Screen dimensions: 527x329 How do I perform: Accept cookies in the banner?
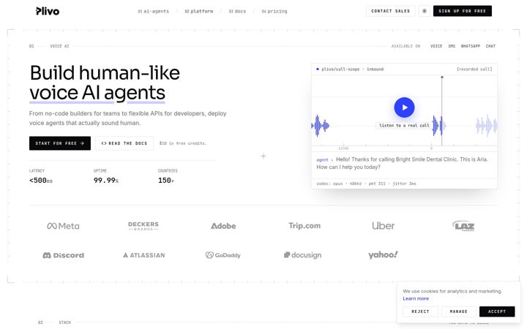click(497, 311)
